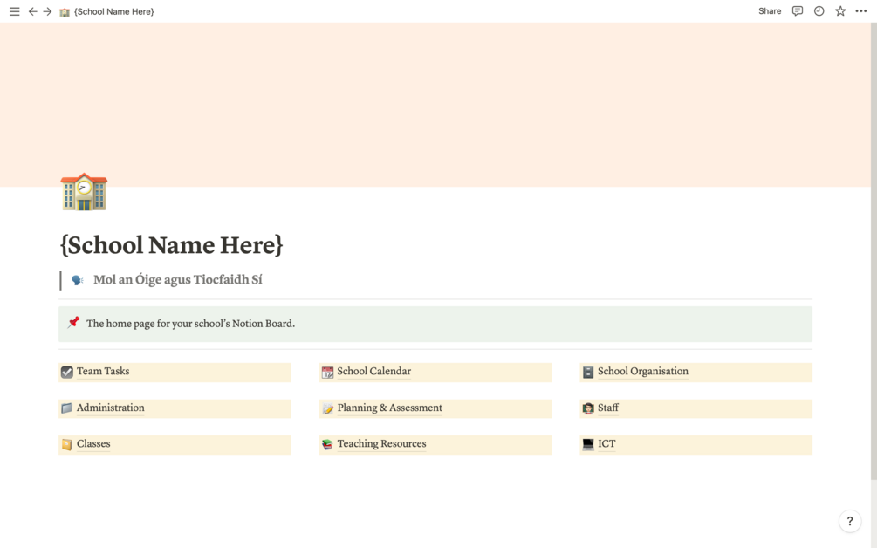The image size is (877, 548).
Task: Open page updates via the clock icon
Action: point(819,10)
